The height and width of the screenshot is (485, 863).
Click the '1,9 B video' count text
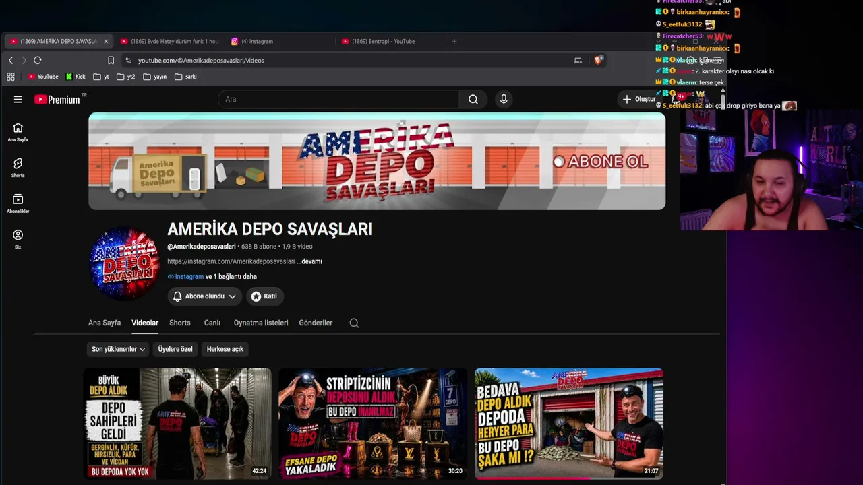point(297,247)
